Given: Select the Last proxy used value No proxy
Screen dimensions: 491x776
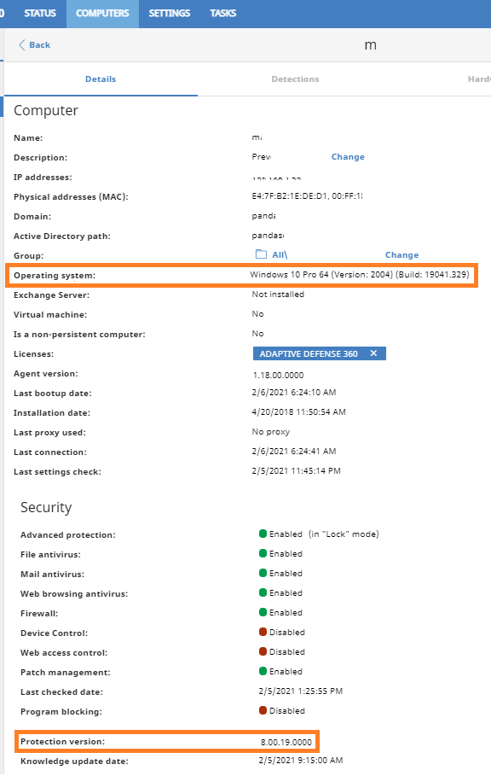Looking at the screenshot, I should [271, 432].
